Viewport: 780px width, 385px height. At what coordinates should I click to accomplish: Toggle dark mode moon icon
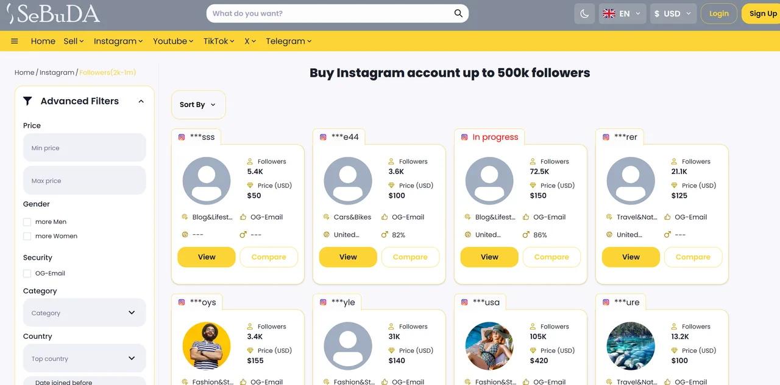click(x=584, y=13)
